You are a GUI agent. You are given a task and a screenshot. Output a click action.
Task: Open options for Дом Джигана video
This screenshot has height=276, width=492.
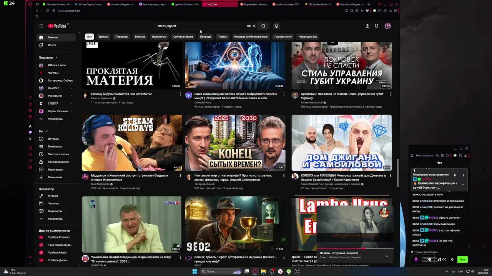point(390,176)
